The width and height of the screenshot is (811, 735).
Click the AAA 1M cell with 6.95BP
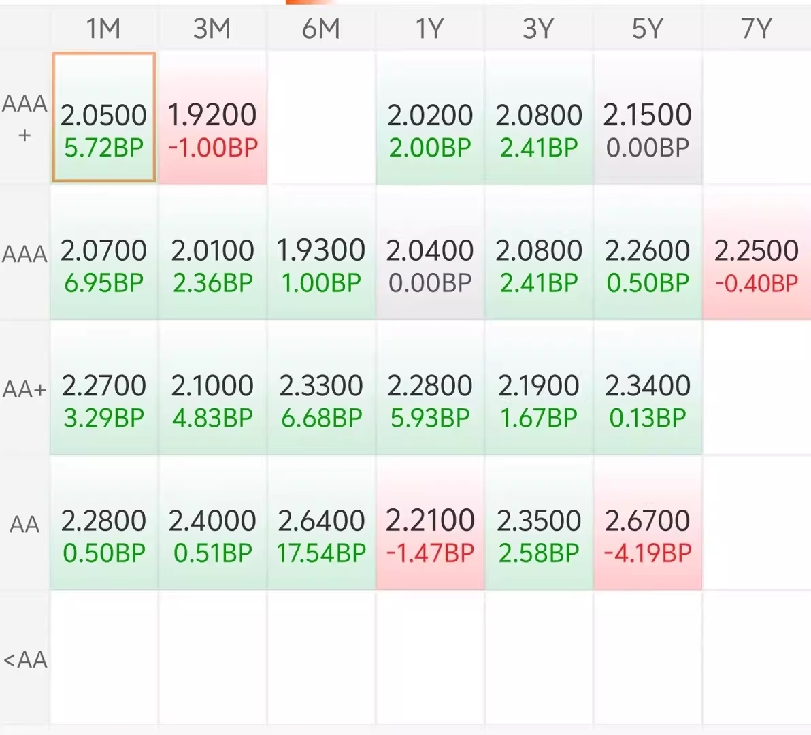(x=104, y=253)
